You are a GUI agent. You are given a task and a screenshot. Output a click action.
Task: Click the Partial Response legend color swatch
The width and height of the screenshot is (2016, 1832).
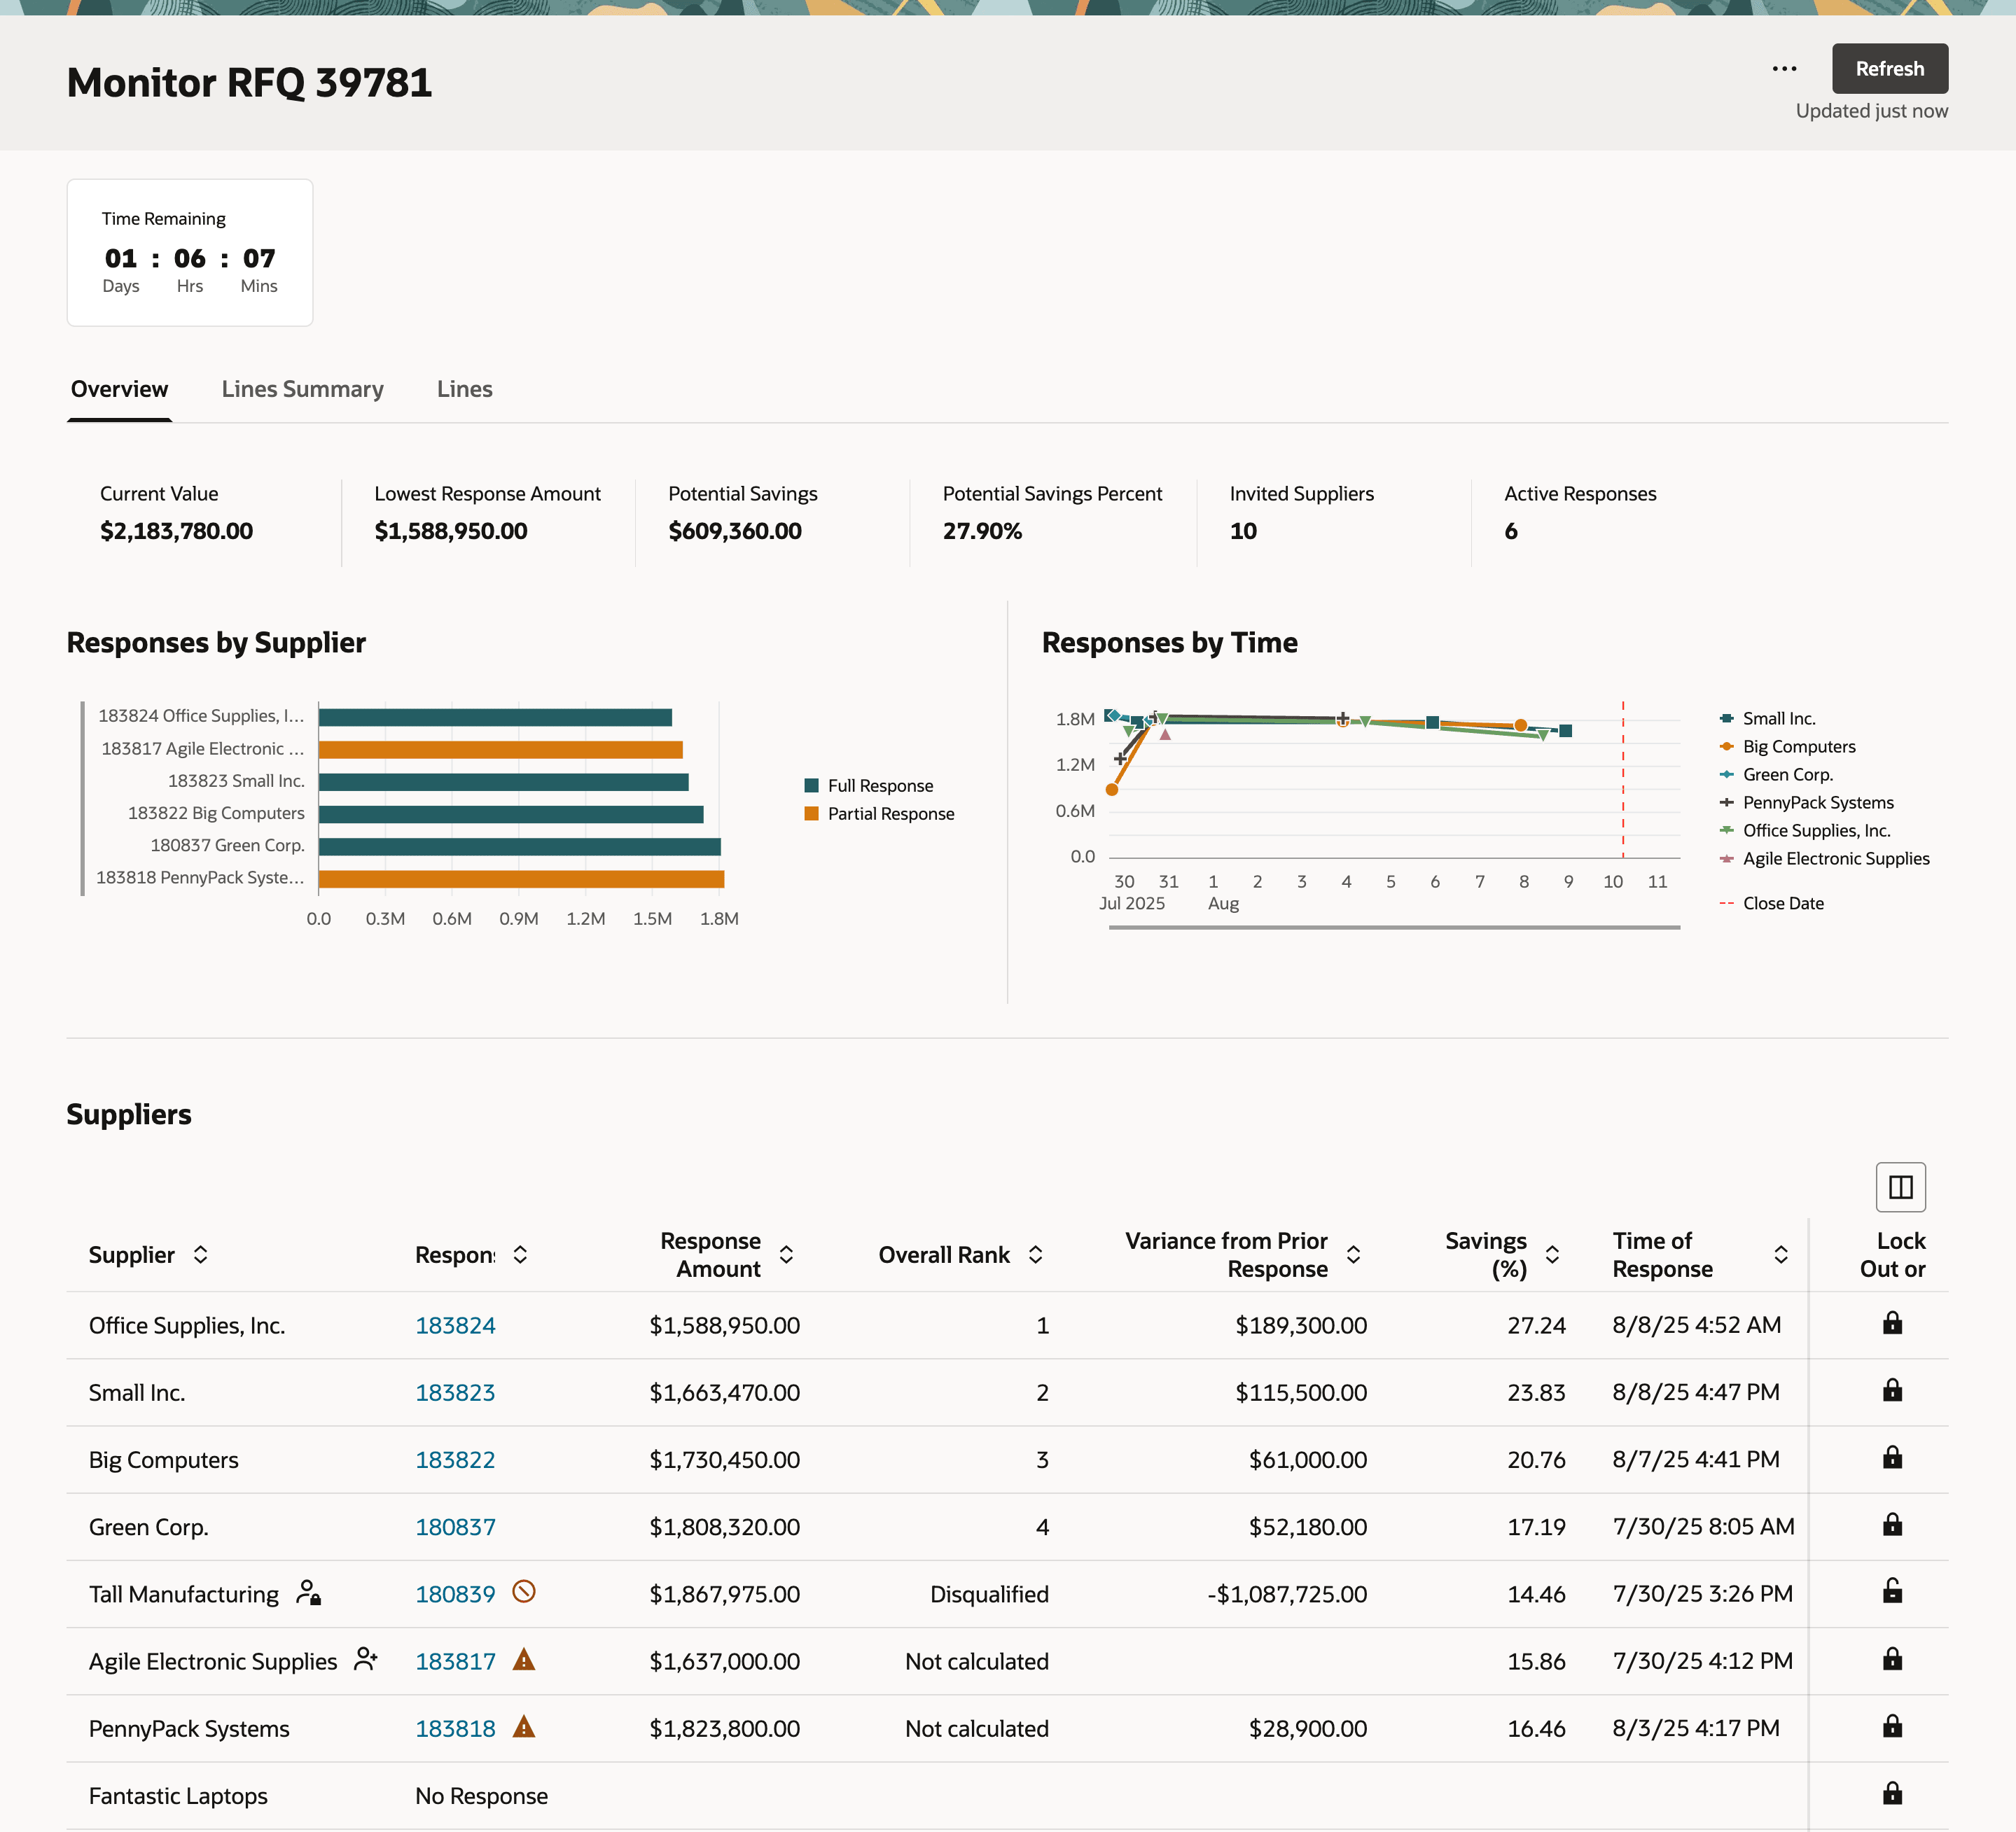pos(811,813)
